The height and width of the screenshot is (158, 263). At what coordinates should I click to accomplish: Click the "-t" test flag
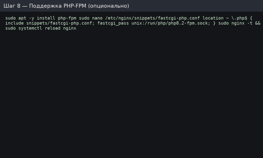[250, 23]
